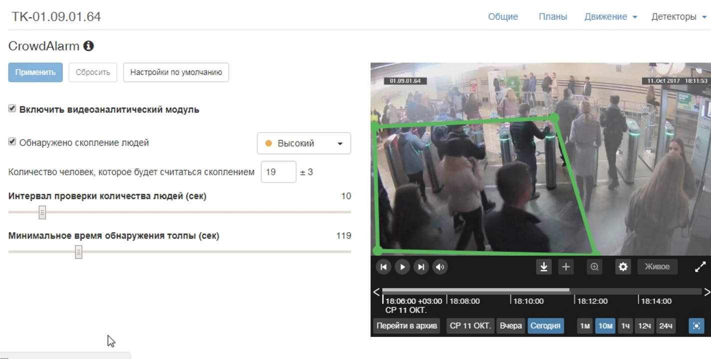Screen dimensions: 711x359
Task: Click the archive timeline progress bar
Action: coord(542,290)
